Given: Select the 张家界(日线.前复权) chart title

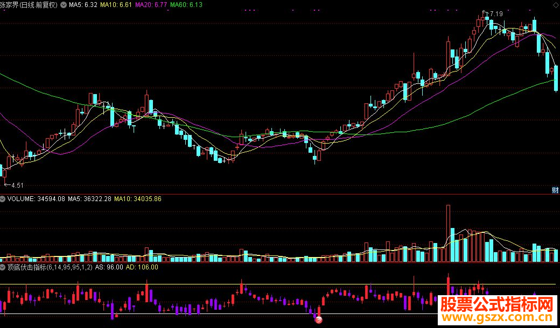Looking at the screenshot, I should [x=29, y=5].
